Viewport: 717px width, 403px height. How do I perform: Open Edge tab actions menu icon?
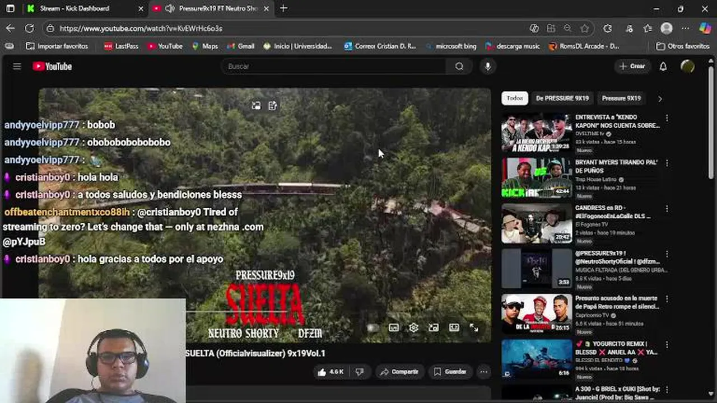coord(10,8)
